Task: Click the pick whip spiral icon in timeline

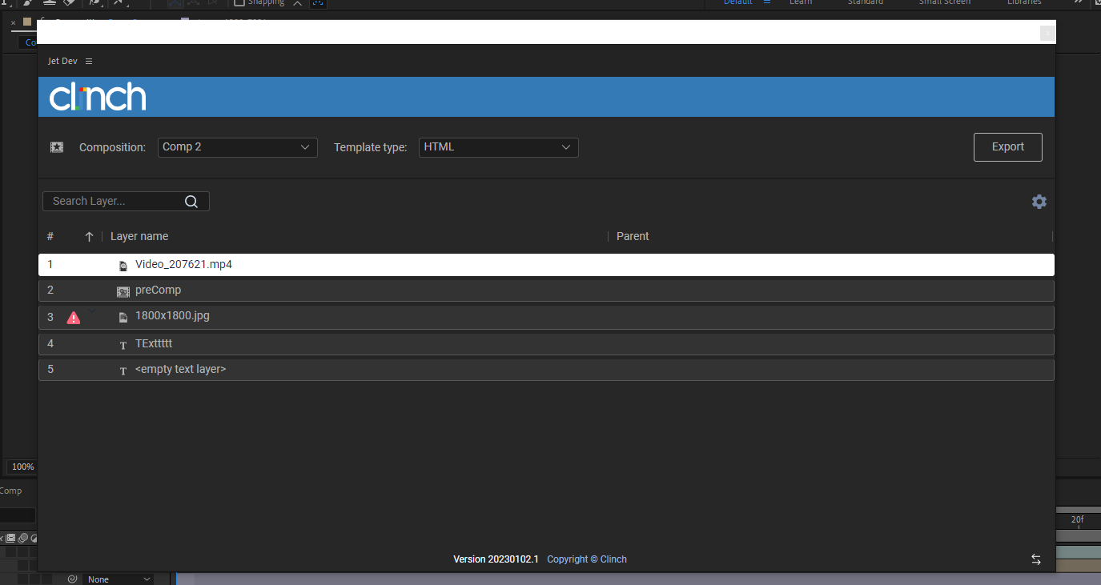Action: (x=72, y=579)
